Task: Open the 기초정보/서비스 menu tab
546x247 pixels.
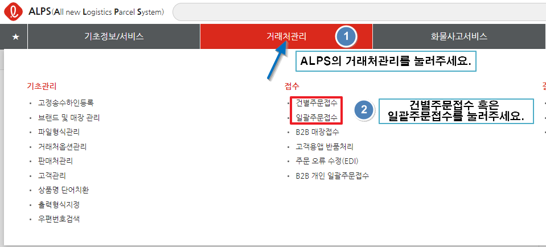Action: 114,36
